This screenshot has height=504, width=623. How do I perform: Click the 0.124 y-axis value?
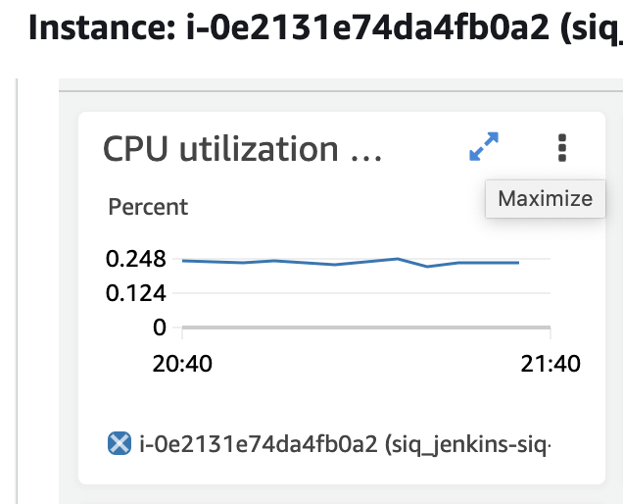pyautogui.click(x=136, y=293)
